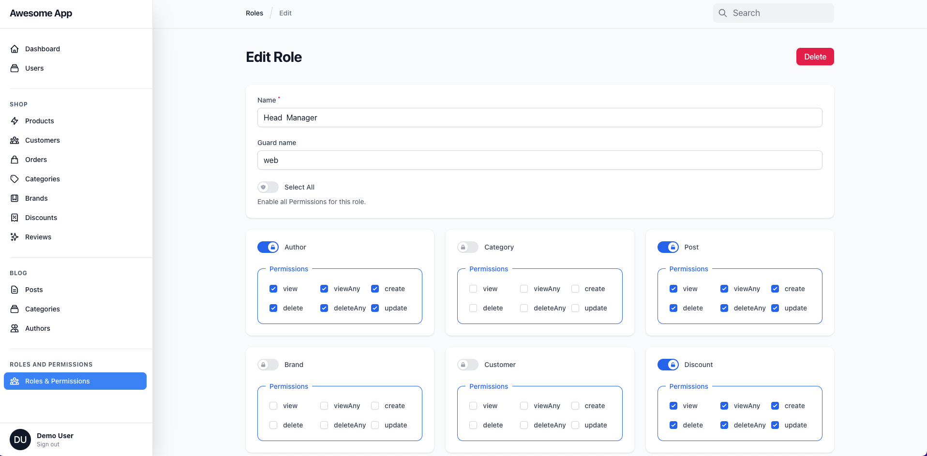927x456 pixels.
Task: Click inside the Guard name field
Action: pyautogui.click(x=539, y=160)
